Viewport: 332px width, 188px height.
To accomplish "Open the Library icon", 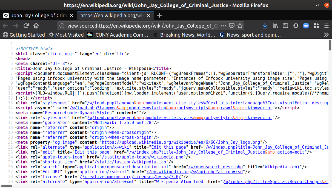I will (x=275, y=25).
